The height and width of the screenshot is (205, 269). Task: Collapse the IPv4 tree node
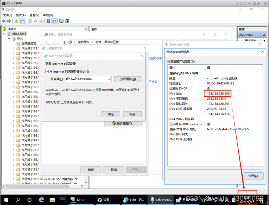click(9, 39)
